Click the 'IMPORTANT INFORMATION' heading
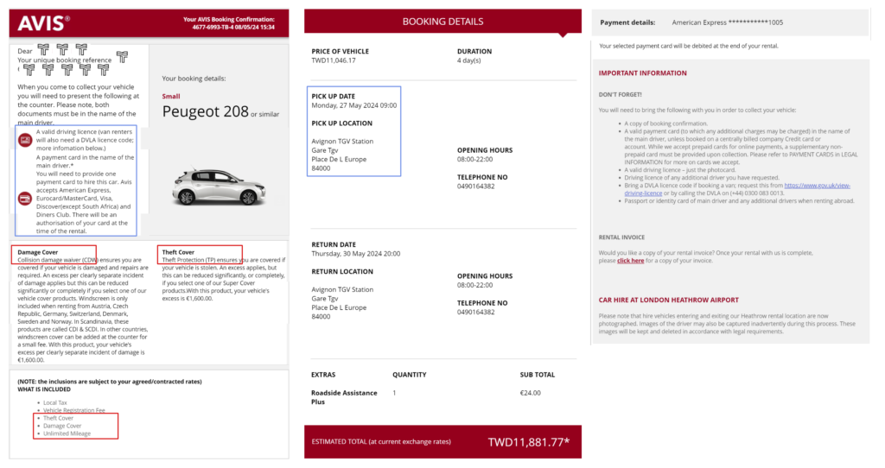 tap(643, 73)
